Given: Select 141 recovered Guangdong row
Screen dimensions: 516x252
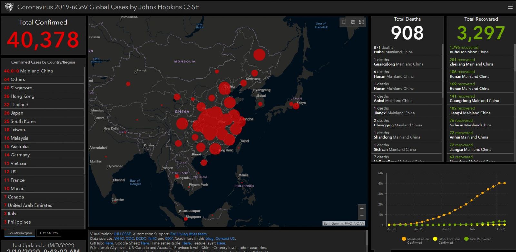Looking at the screenshot, I should (481, 98).
